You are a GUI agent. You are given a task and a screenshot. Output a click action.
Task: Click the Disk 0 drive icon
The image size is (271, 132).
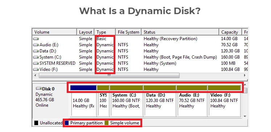point(39,88)
